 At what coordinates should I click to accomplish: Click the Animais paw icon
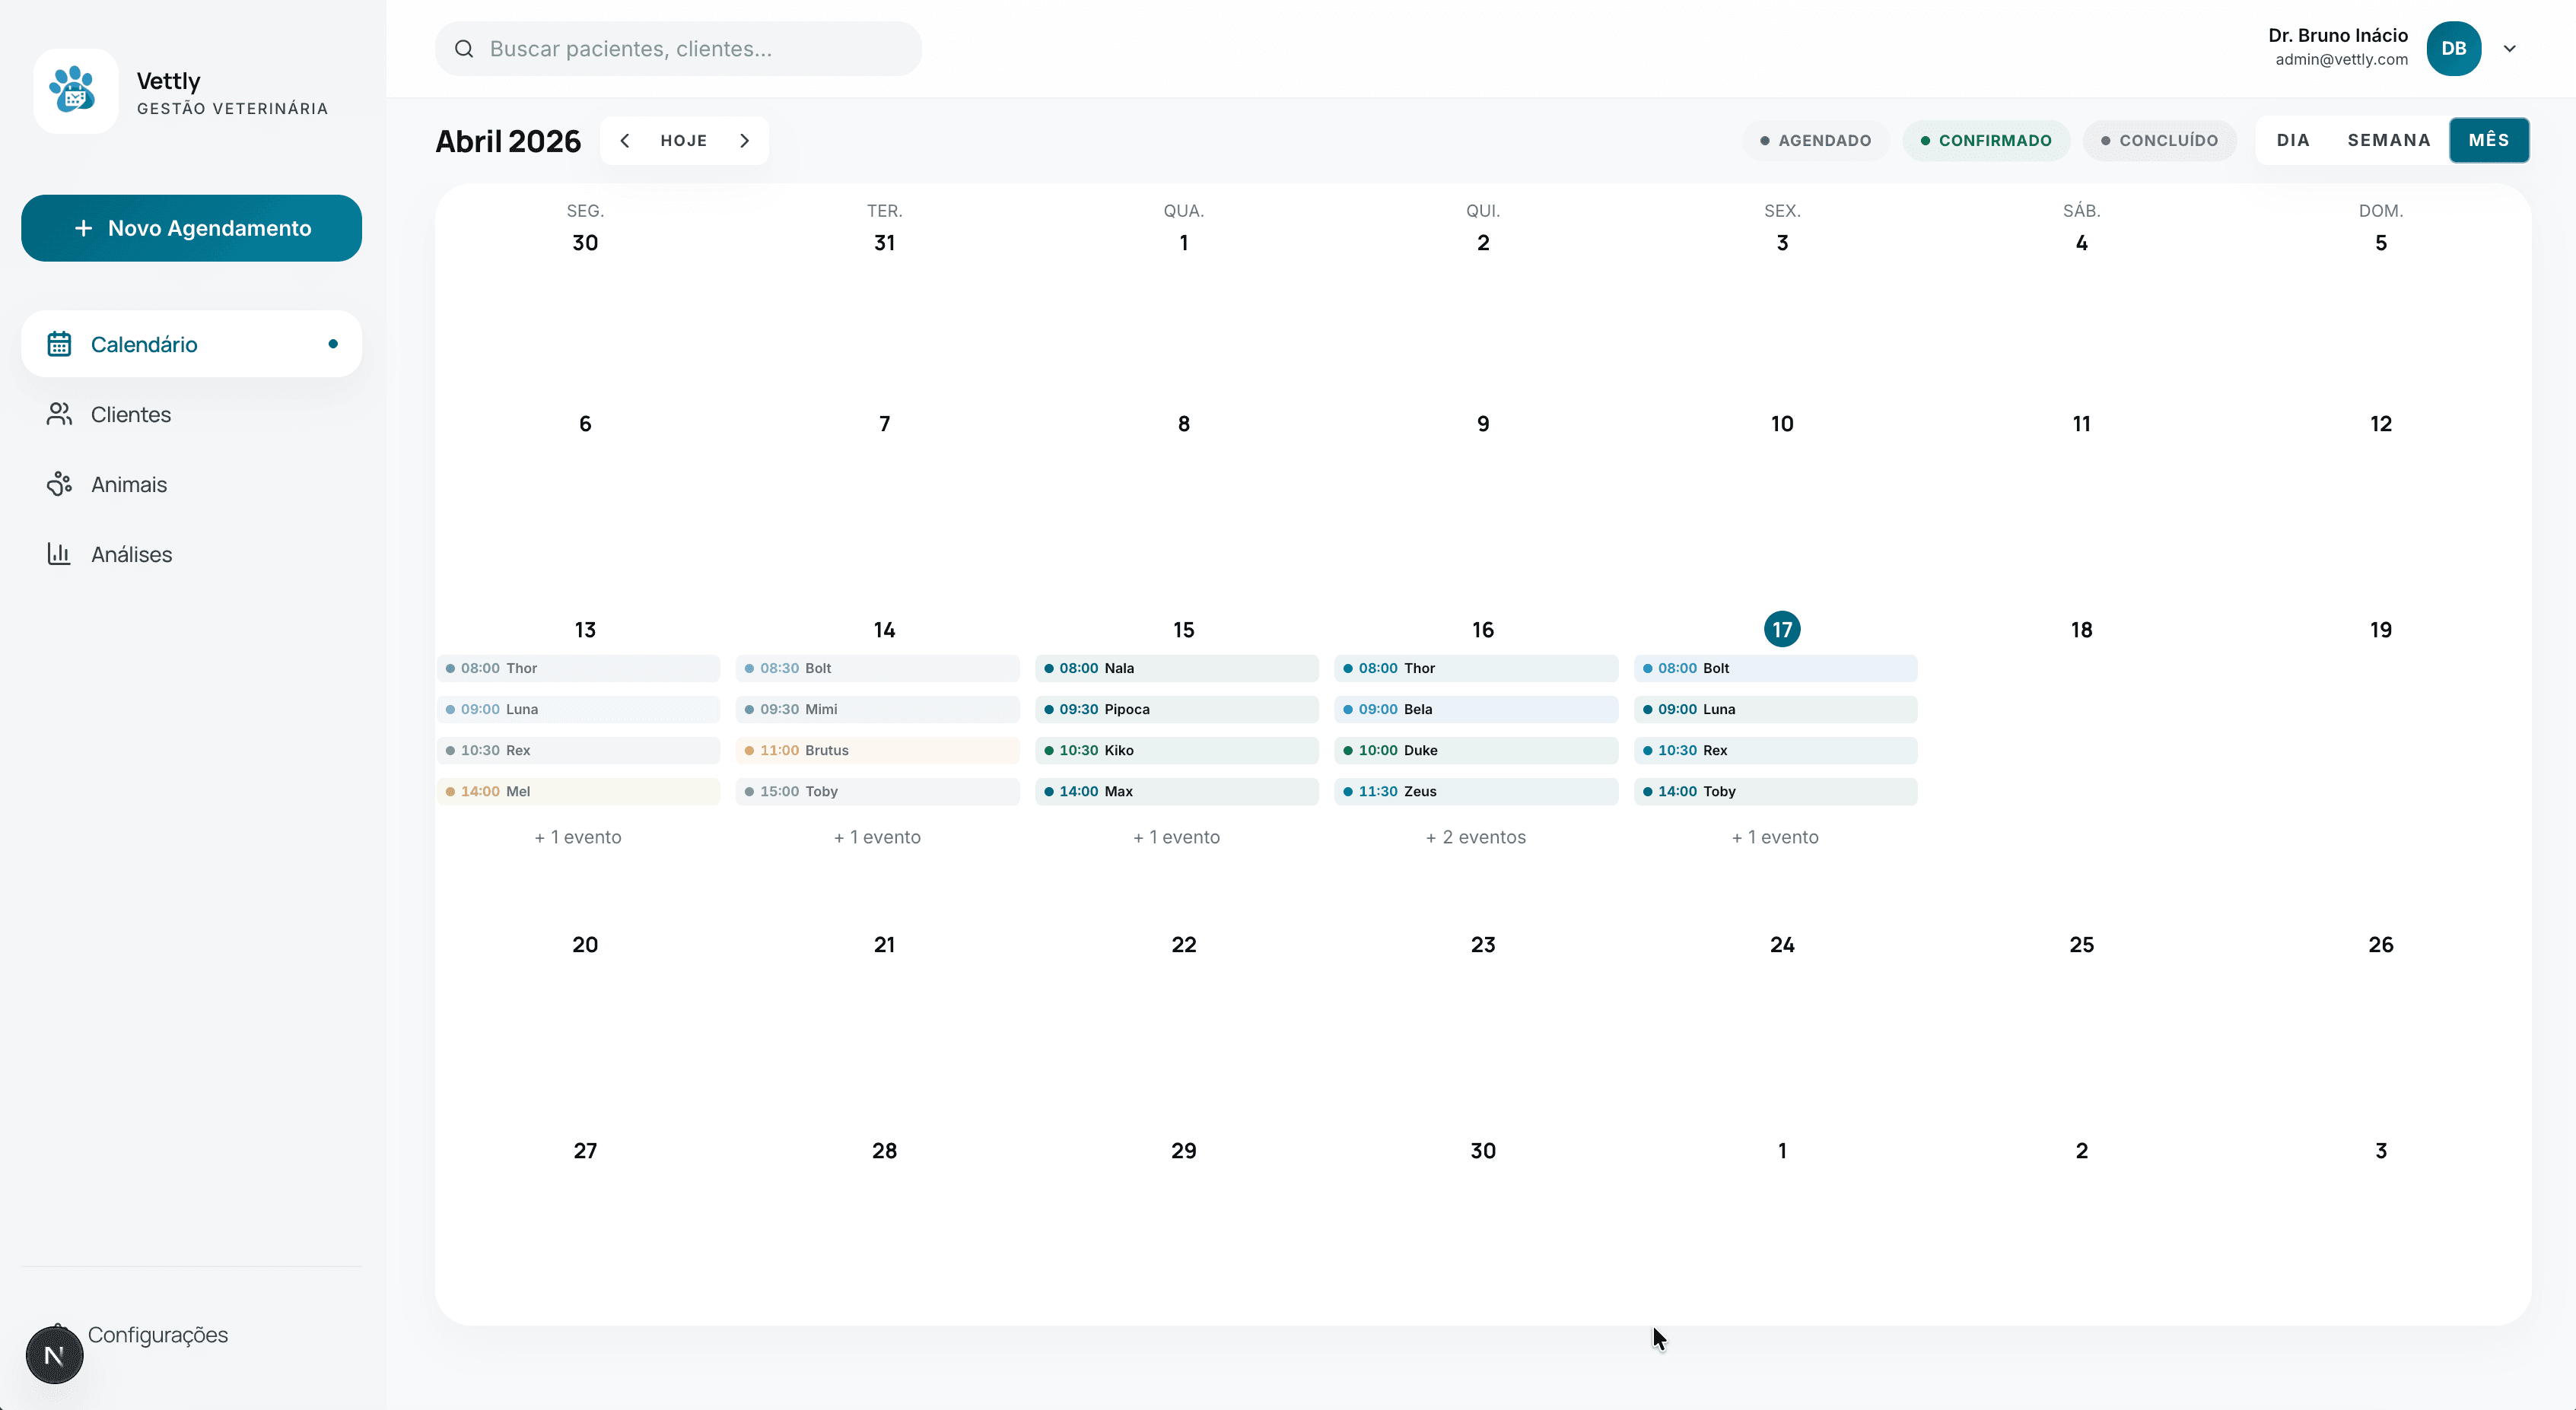click(59, 484)
